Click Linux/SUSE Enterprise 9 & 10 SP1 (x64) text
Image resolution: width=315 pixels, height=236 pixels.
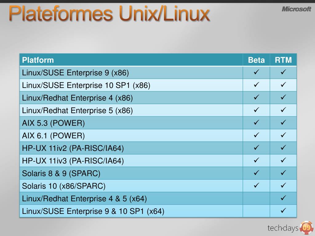pos(93,211)
